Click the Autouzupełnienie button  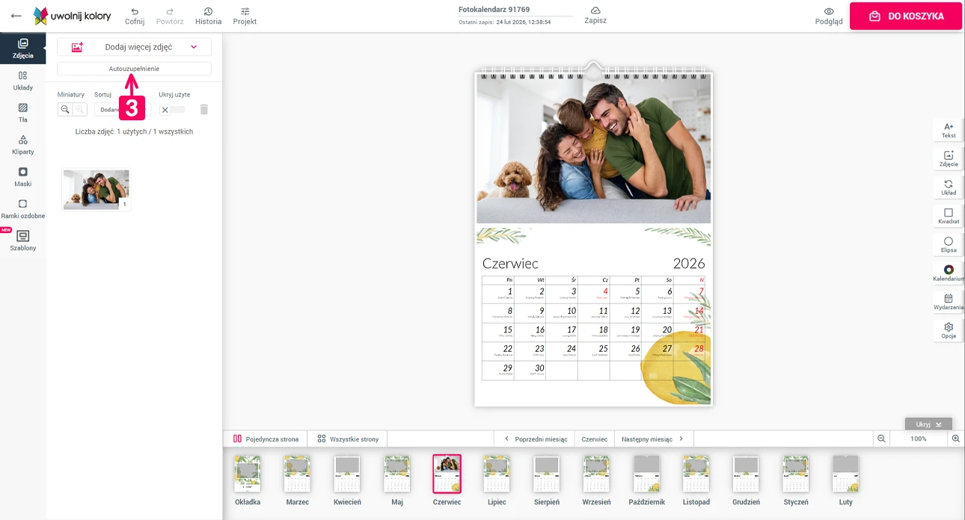[134, 69]
